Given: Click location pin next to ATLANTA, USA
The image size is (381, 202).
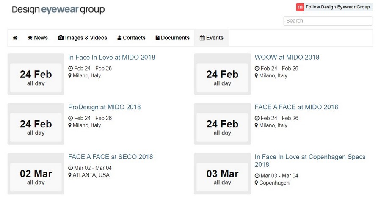Looking at the screenshot, I should pyautogui.click(x=70, y=175).
